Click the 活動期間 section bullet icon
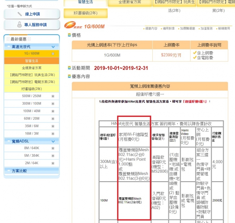 coord(69,68)
